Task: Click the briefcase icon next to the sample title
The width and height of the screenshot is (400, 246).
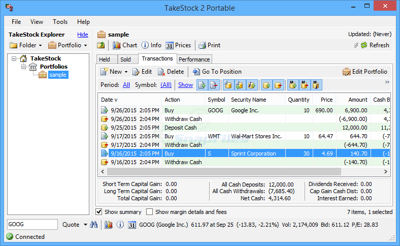Action: pyautogui.click(x=102, y=34)
